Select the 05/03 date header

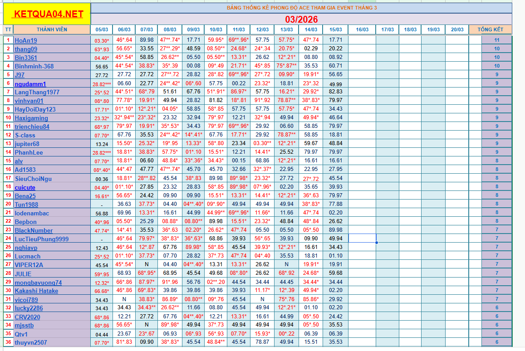[102, 29]
